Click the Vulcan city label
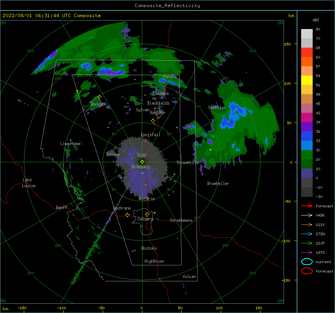 click(189, 277)
